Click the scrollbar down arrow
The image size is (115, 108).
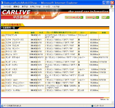pos(113,102)
